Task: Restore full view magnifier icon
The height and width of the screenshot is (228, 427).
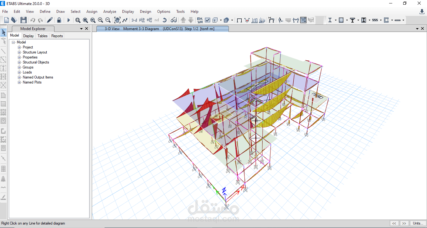Action: point(85,20)
